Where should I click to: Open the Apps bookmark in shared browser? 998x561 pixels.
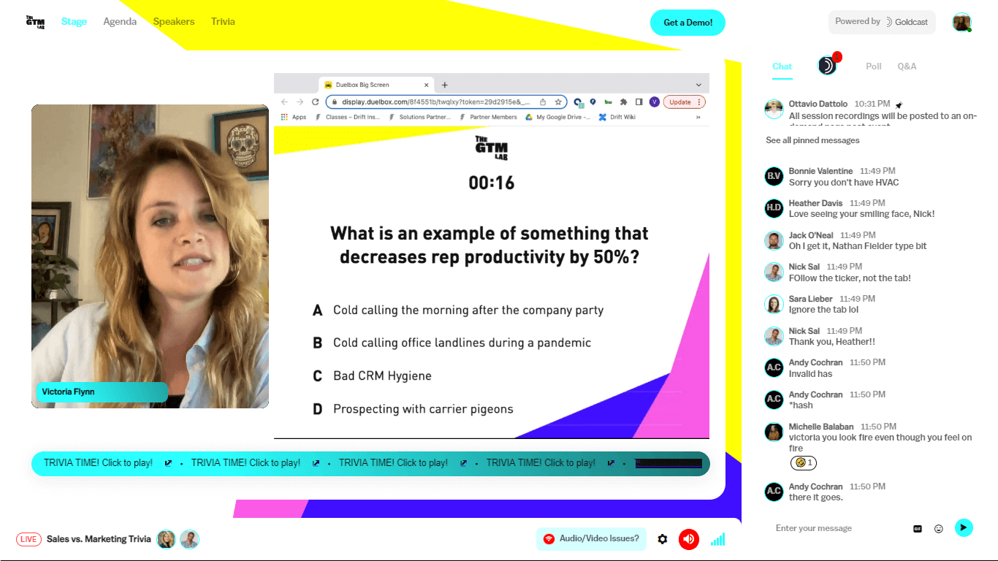point(294,117)
